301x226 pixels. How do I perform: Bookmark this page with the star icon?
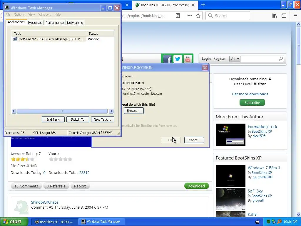(x=198, y=16)
